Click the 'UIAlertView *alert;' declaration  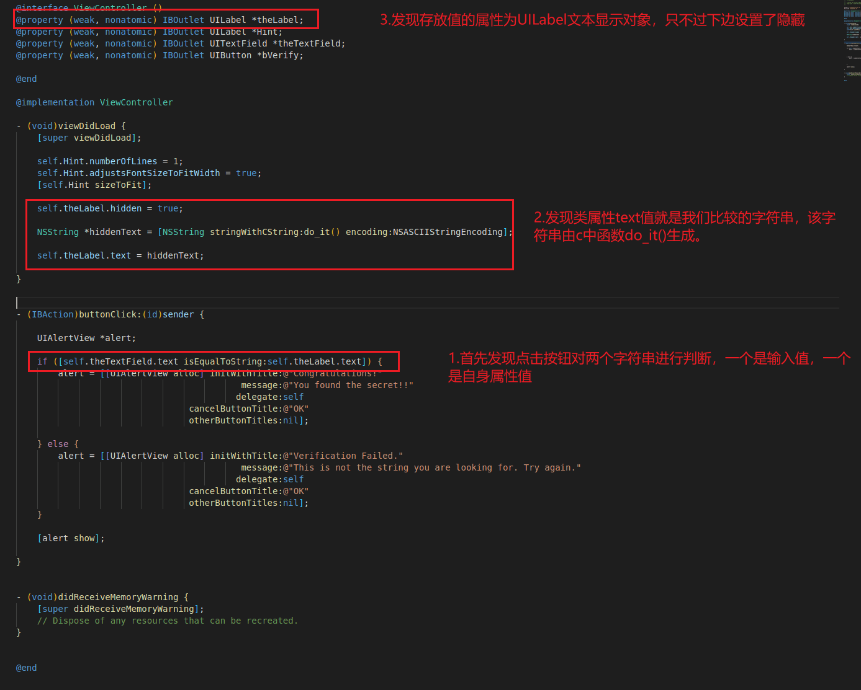(x=86, y=338)
